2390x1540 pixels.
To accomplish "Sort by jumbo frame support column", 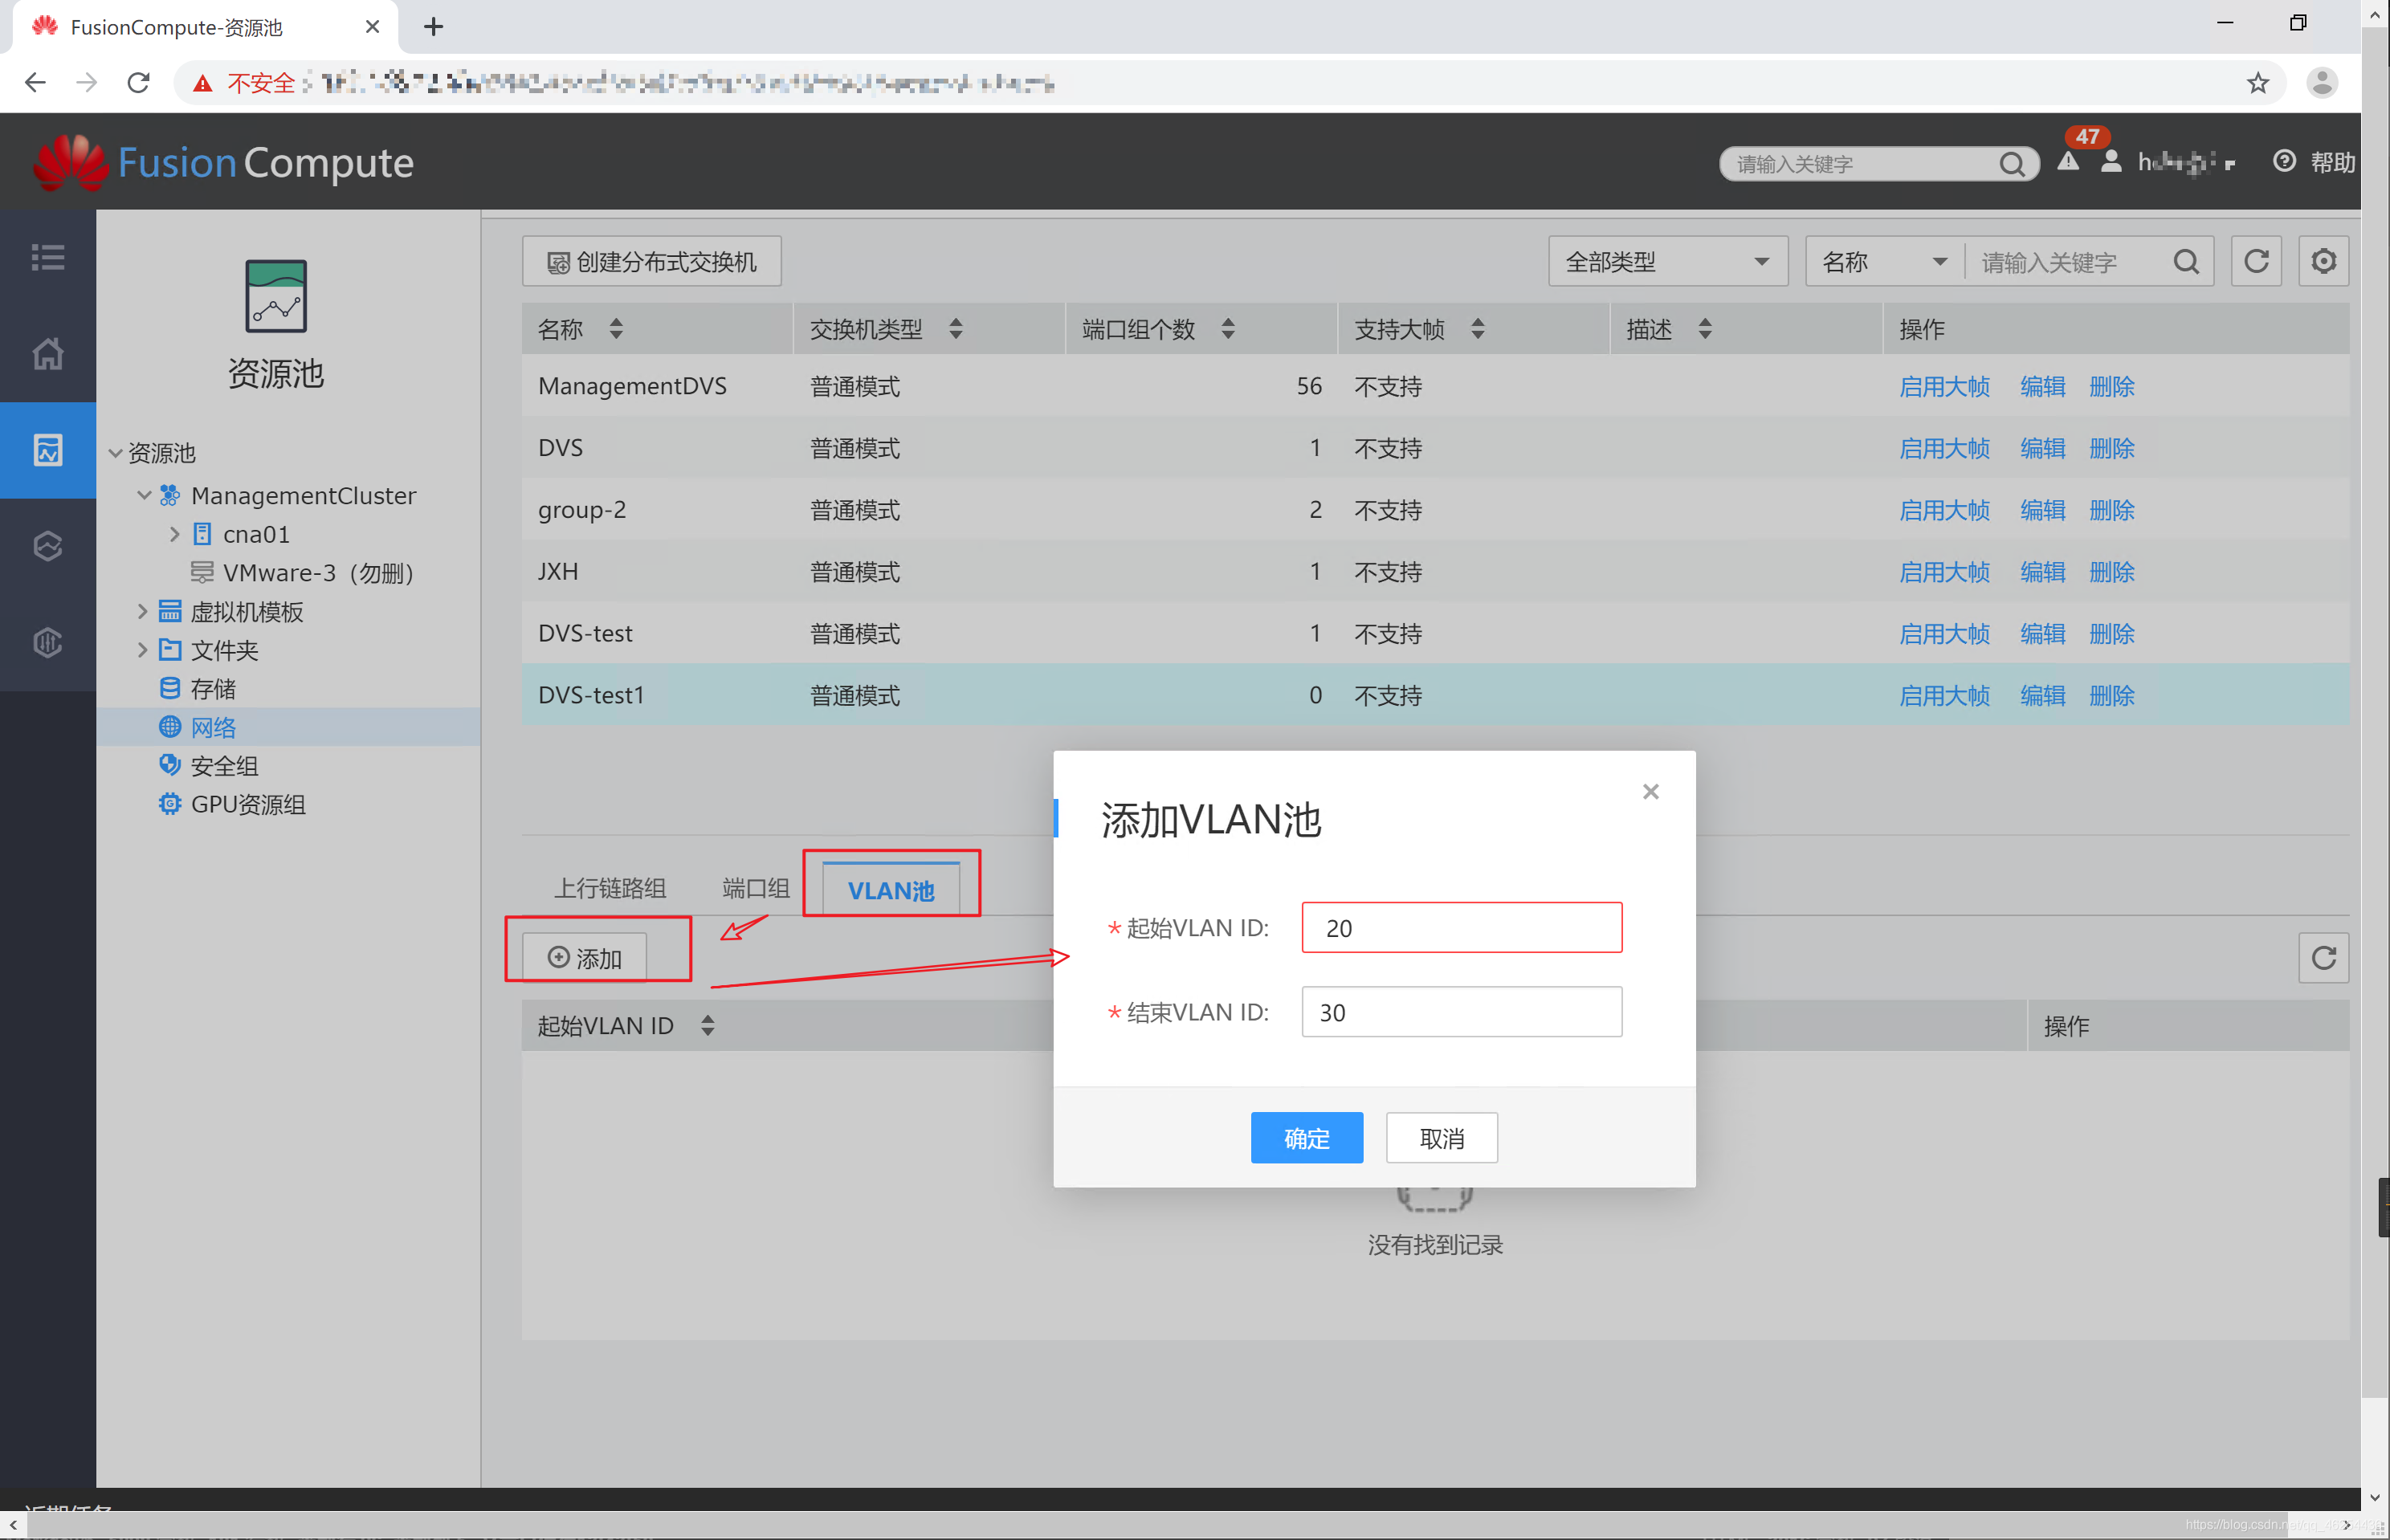I will pyautogui.click(x=1478, y=329).
